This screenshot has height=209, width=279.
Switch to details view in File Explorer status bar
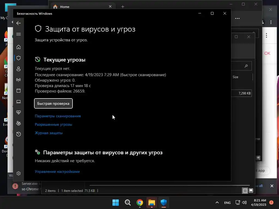pos(245,191)
